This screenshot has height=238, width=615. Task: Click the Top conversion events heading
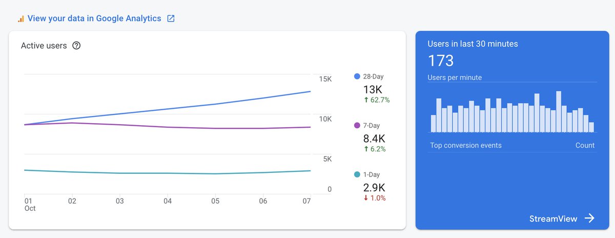466,146
